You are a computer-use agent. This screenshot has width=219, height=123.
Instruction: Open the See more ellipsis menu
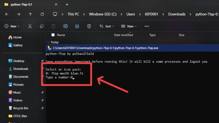[x=147, y=26]
